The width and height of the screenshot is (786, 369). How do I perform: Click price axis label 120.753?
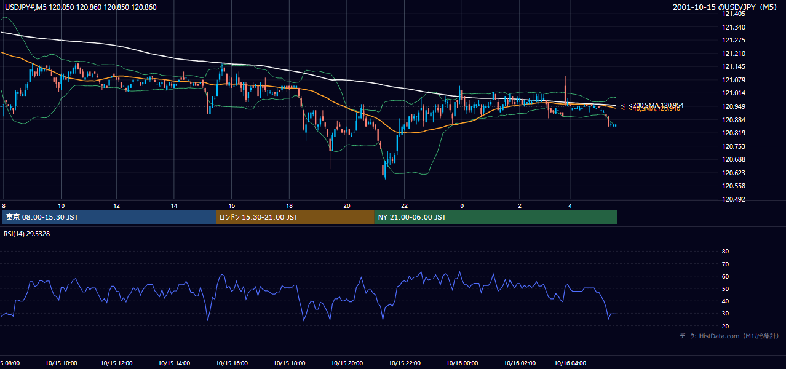tap(733, 146)
